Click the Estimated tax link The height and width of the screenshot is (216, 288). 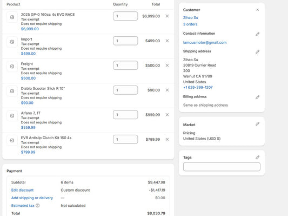coord(23,206)
